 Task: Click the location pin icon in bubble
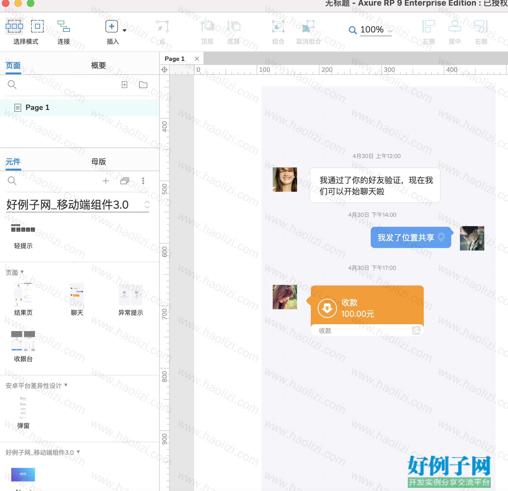click(441, 237)
